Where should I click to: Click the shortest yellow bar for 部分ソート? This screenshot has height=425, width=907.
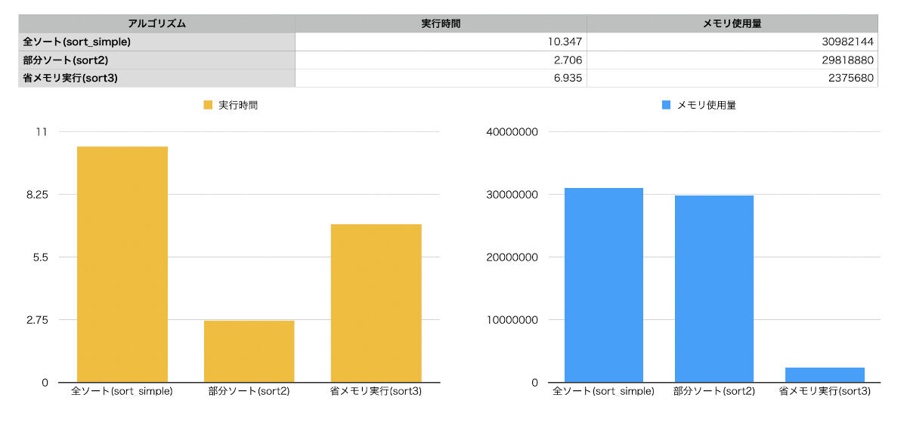(249, 352)
